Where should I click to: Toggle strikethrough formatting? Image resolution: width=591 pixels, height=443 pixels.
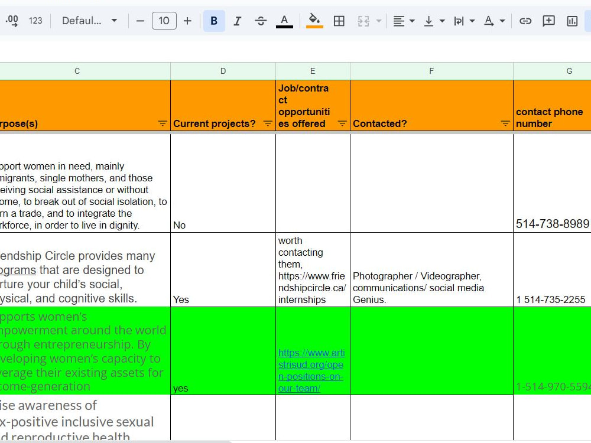pos(261,21)
